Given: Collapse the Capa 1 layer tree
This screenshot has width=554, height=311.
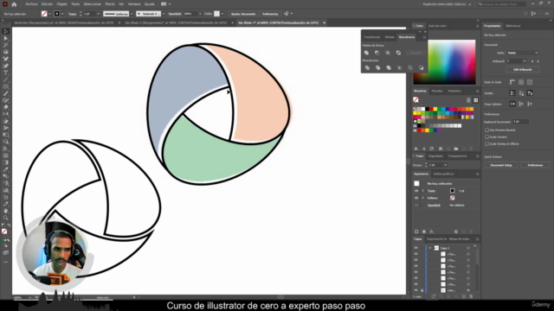Looking at the screenshot, I should [x=430, y=248].
